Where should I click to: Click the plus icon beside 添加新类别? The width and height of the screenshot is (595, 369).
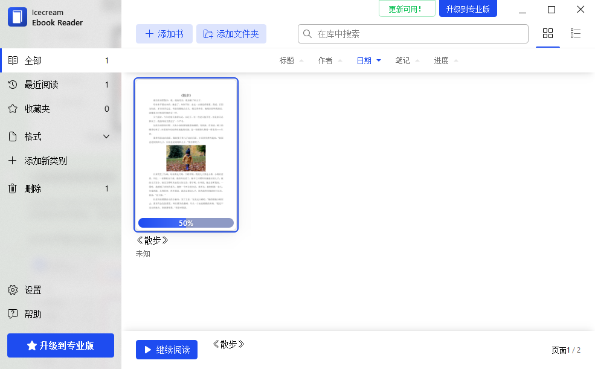pos(13,161)
